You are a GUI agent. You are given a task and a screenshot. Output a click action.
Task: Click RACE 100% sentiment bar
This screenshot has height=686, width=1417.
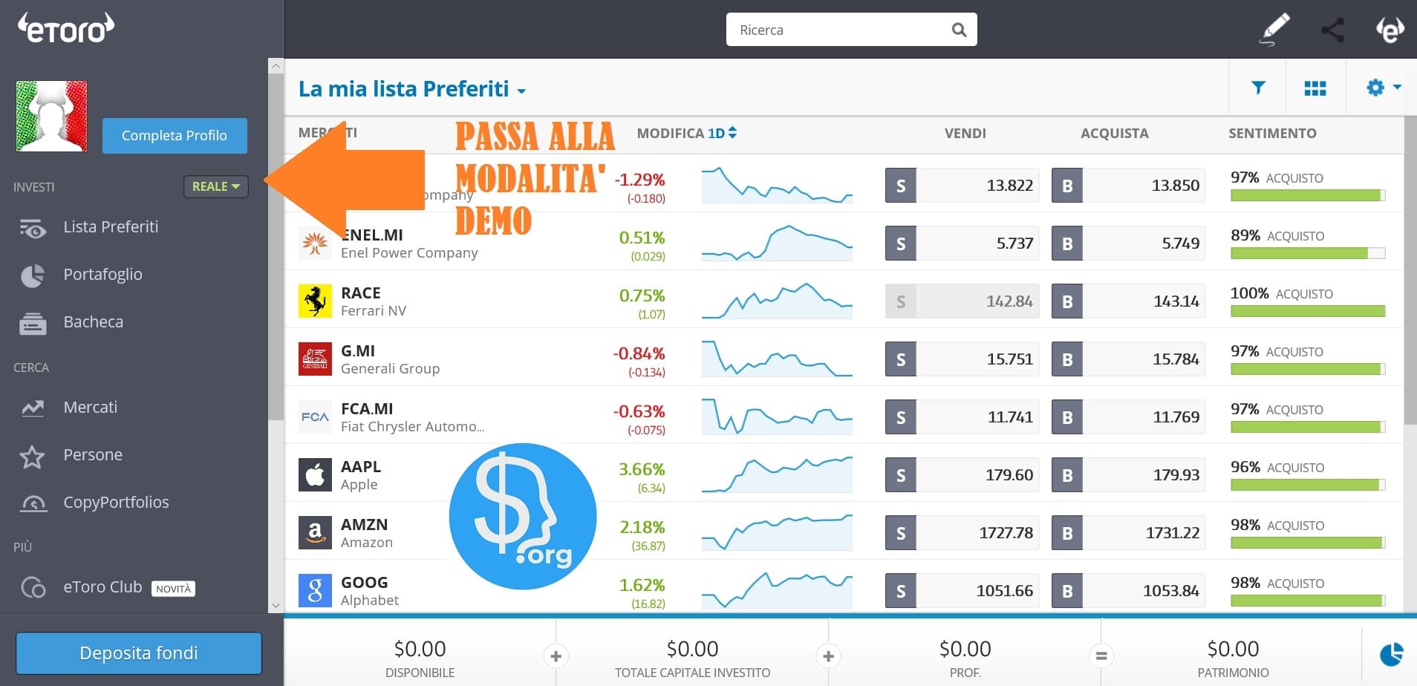click(x=1308, y=311)
